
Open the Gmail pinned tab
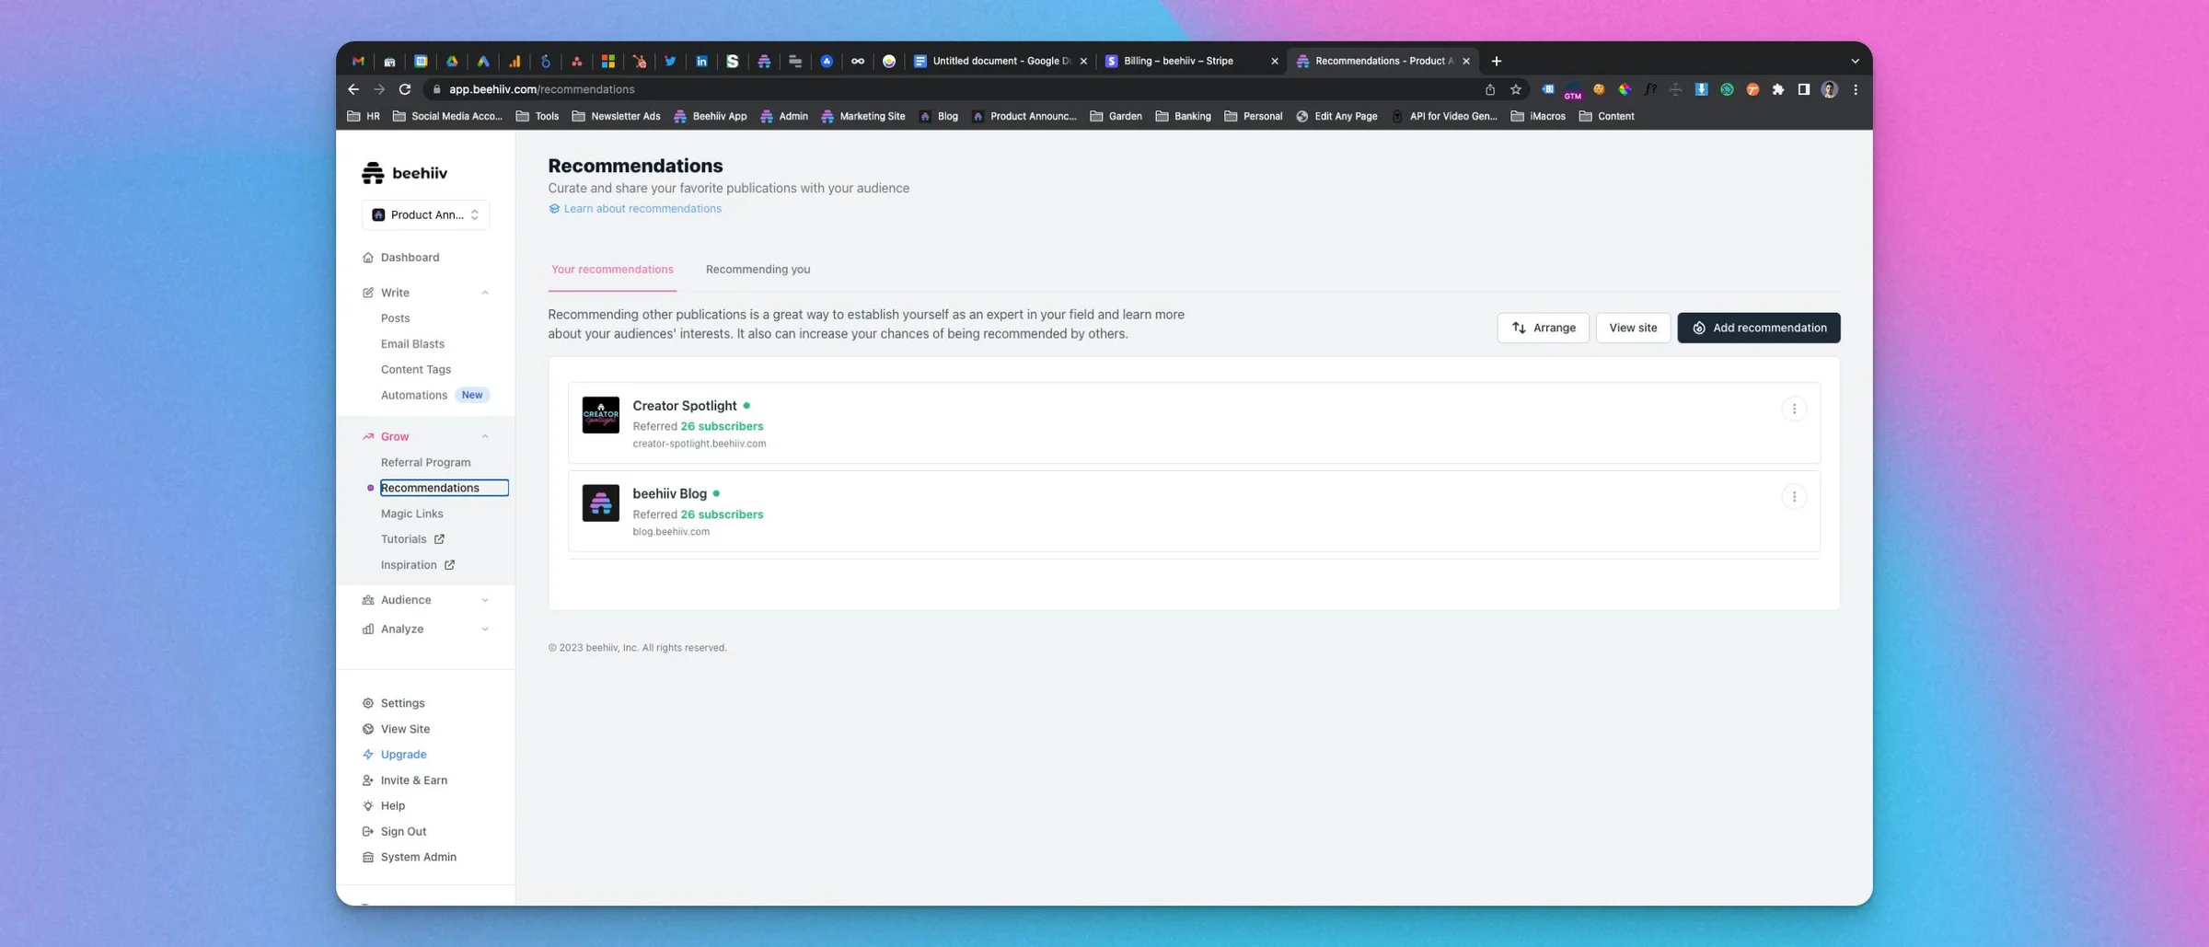point(359,61)
